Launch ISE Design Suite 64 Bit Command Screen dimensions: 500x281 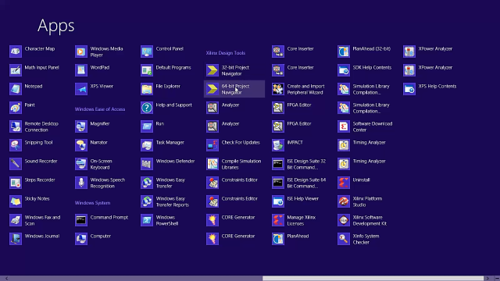tap(300, 183)
